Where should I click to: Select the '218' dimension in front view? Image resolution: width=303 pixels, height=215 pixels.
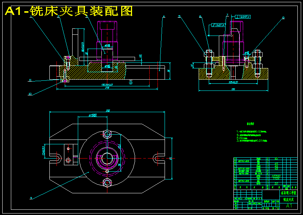point(107,88)
